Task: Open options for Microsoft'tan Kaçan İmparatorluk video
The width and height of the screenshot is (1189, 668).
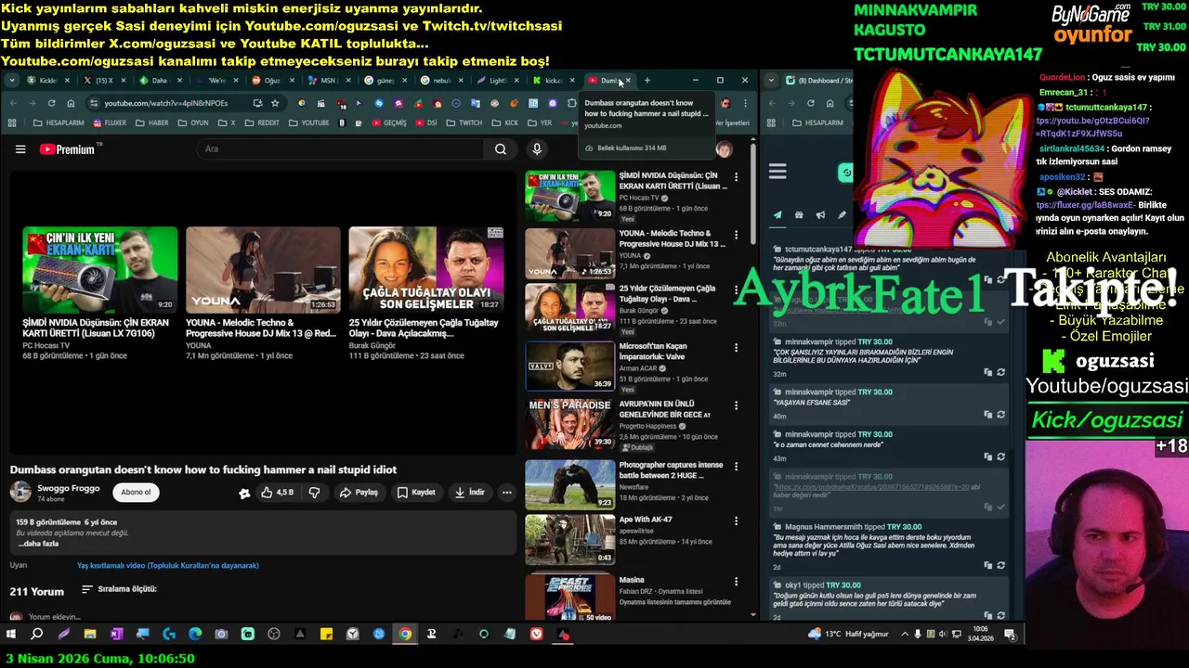Action: point(736,348)
